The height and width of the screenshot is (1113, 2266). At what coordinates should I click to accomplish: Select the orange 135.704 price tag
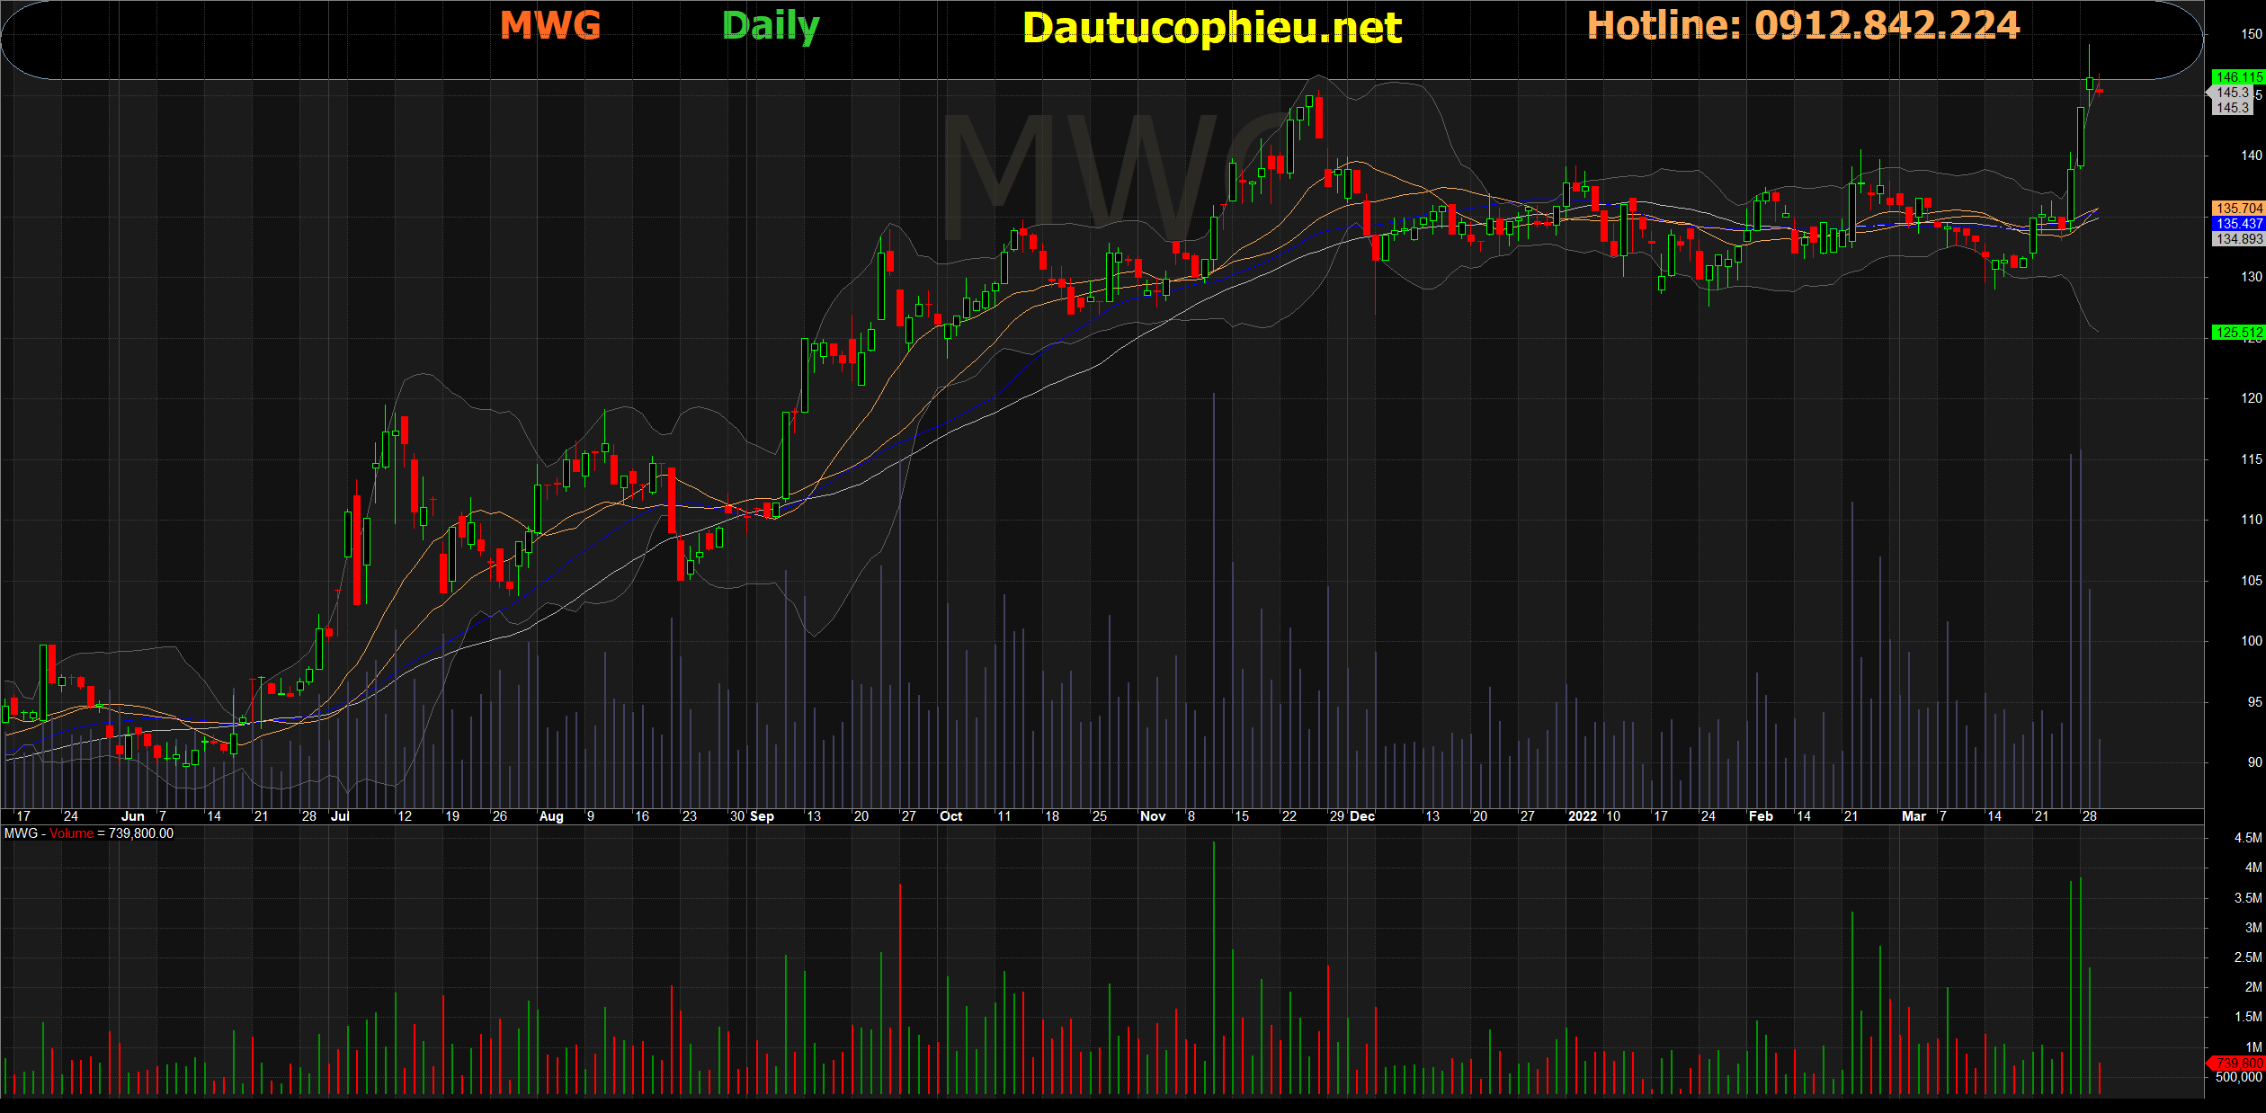pyautogui.click(x=2238, y=208)
